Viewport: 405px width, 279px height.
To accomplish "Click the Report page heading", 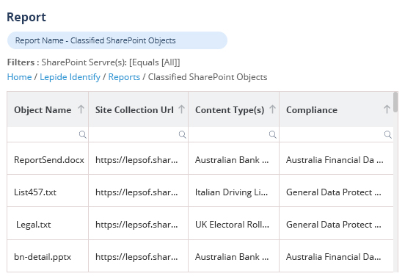I will click(26, 18).
